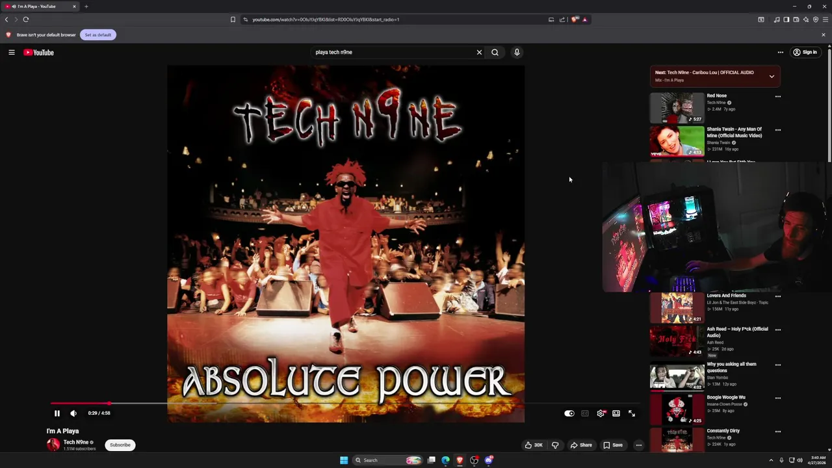
Task: Open the YouTube guide hamburger menu
Action: pos(12,52)
